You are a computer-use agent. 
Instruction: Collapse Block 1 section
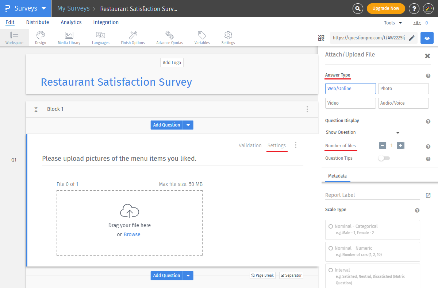click(x=36, y=109)
